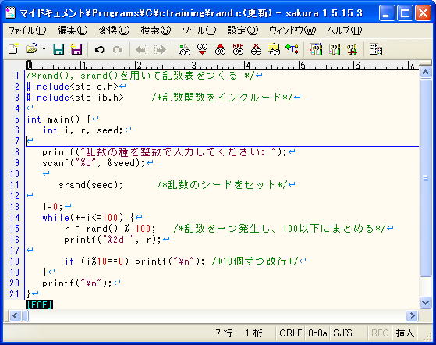Image resolution: width=436 pixels, height=345 pixels.
Task: Save the file with the floppy icon
Action: coord(58,49)
